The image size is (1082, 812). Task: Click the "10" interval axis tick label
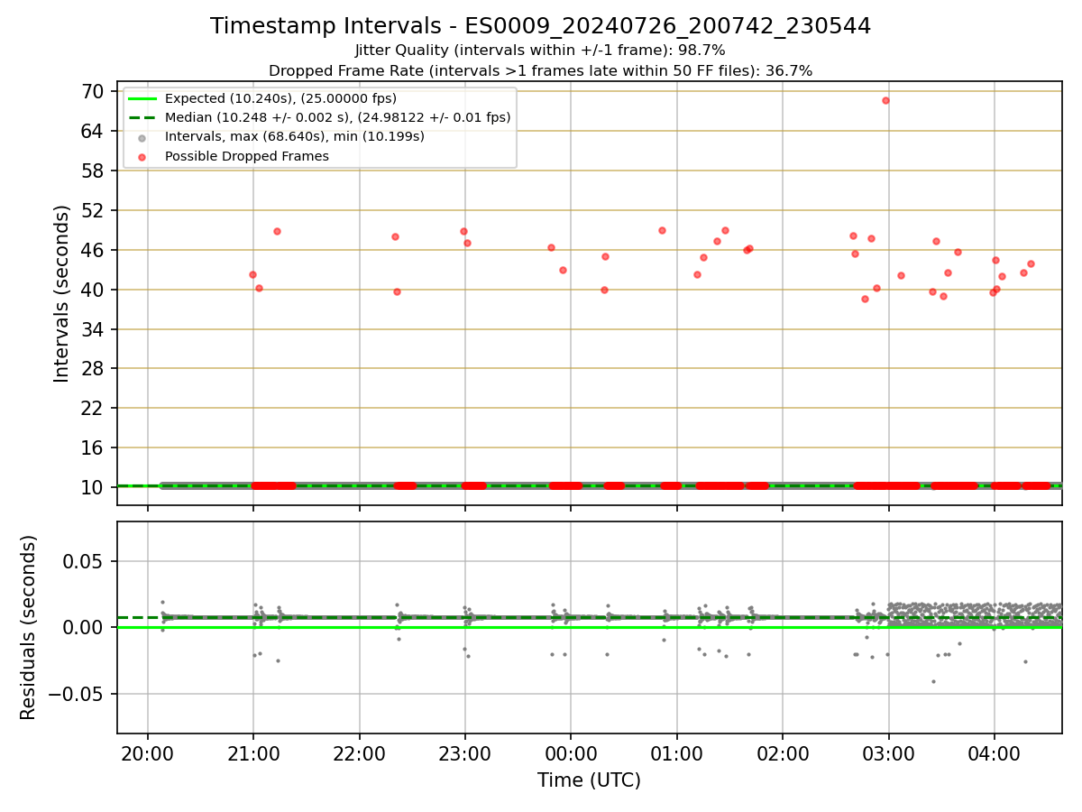click(93, 487)
